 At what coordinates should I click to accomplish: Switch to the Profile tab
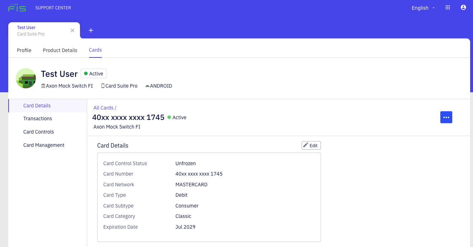[24, 50]
